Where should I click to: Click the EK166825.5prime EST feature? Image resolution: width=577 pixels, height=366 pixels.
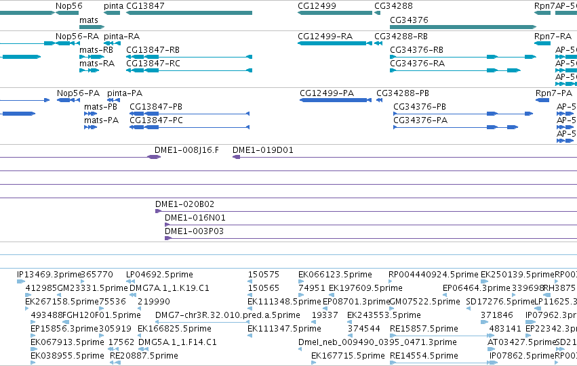(140, 336)
